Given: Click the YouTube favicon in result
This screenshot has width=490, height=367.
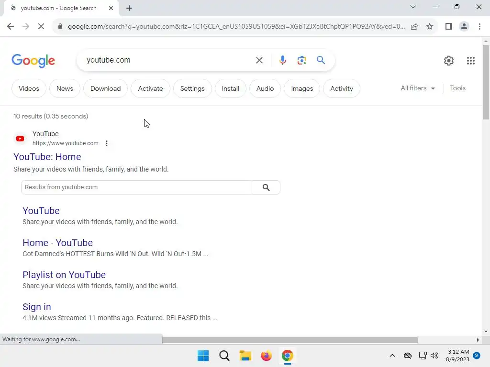Looking at the screenshot, I should coord(20,139).
